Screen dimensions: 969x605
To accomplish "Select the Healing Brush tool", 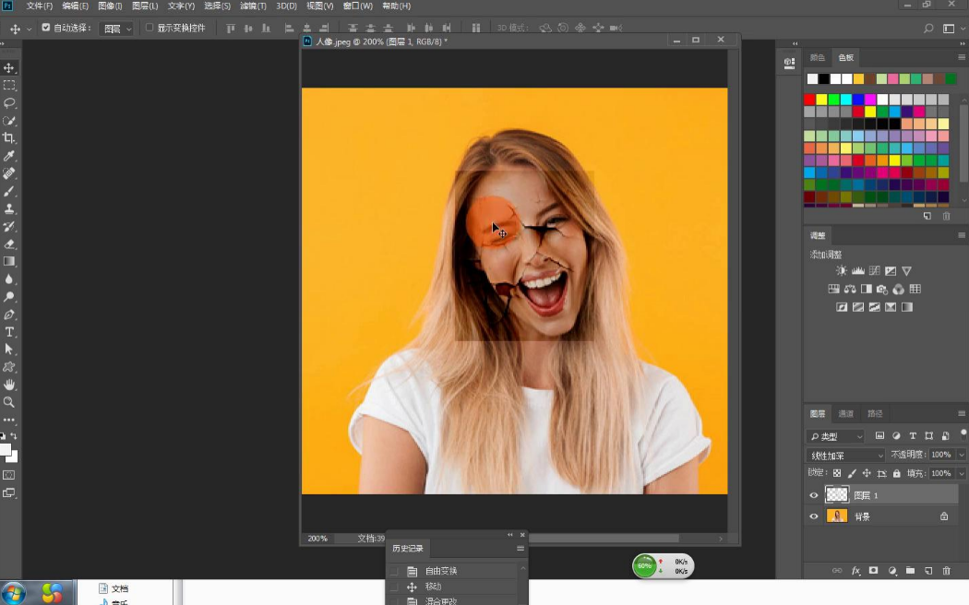I will click(x=9, y=173).
